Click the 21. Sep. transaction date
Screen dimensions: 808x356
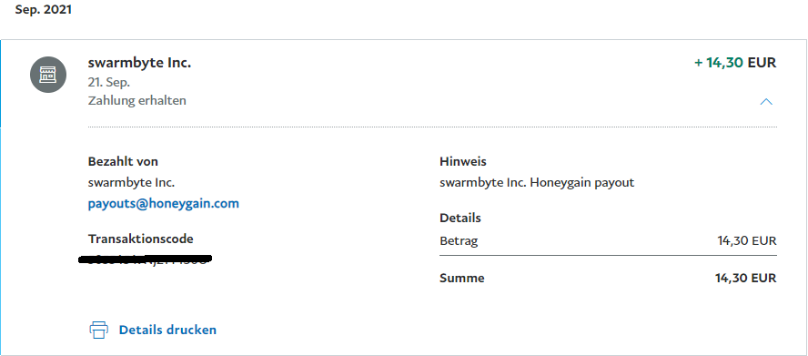click(x=109, y=83)
